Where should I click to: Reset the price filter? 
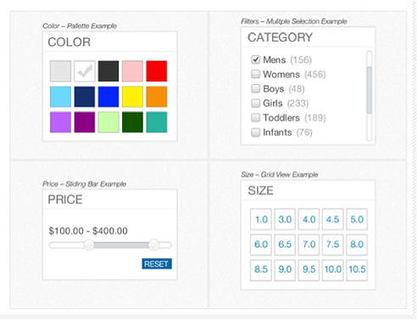tap(157, 264)
